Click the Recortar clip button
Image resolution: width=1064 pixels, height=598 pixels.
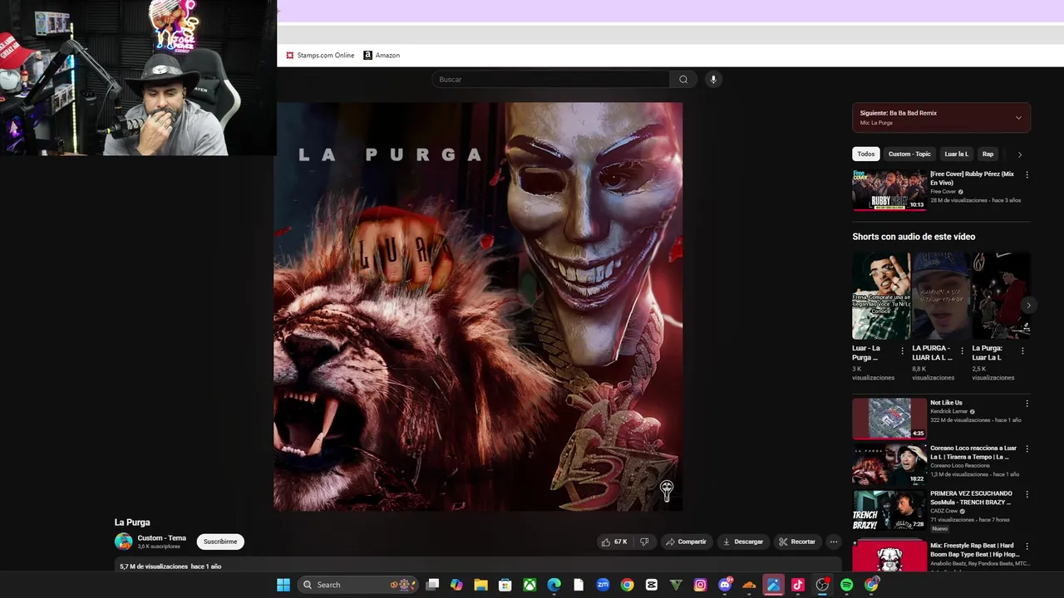point(797,542)
